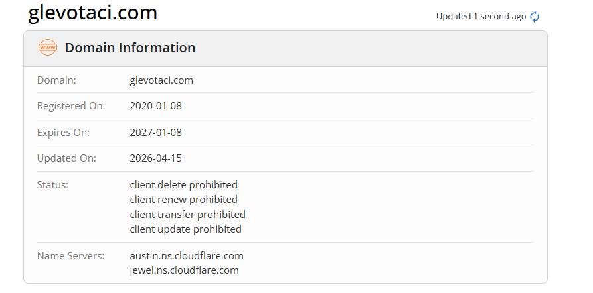The height and width of the screenshot is (293, 593).
Task: Click the austin.ns.cloudflare.com name server
Action: point(187,255)
